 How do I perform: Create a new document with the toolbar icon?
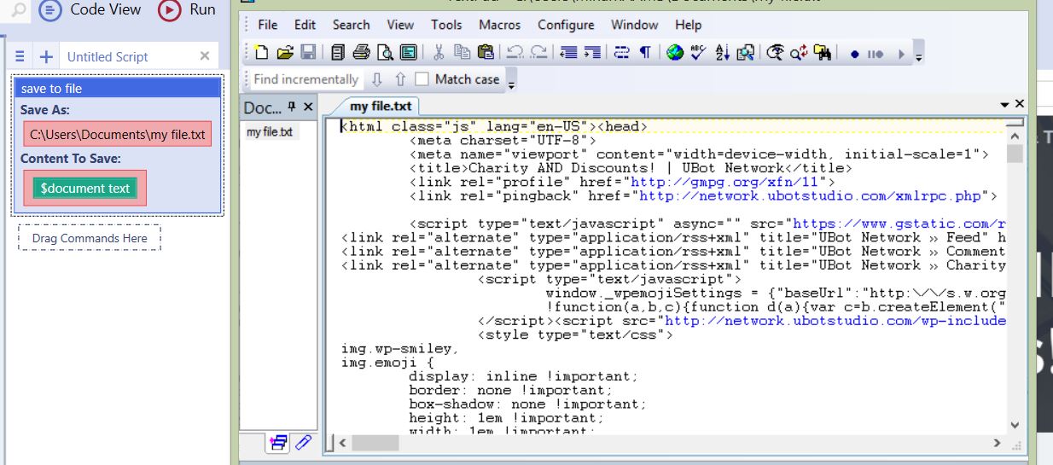click(x=262, y=53)
